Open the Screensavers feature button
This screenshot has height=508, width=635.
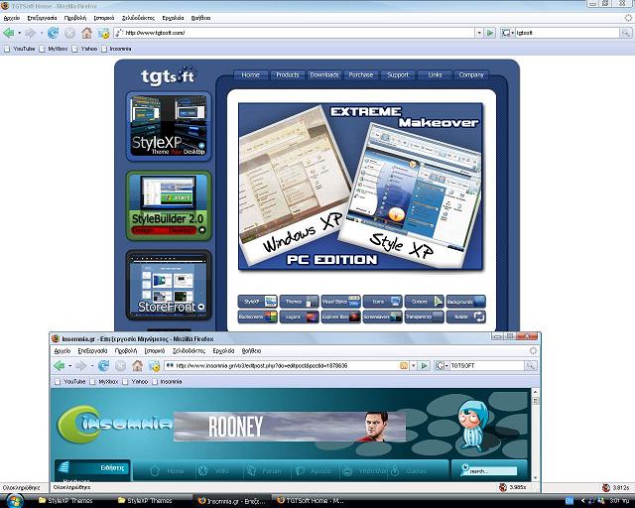click(x=383, y=317)
